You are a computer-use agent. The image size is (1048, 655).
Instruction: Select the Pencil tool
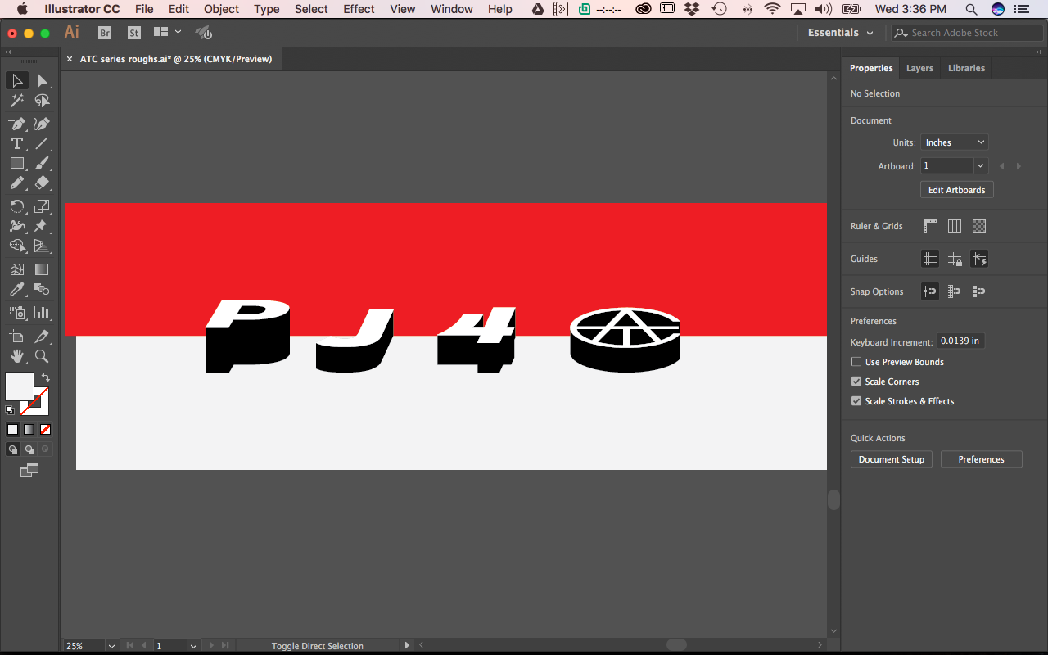pyautogui.click(x=17, y=183)
